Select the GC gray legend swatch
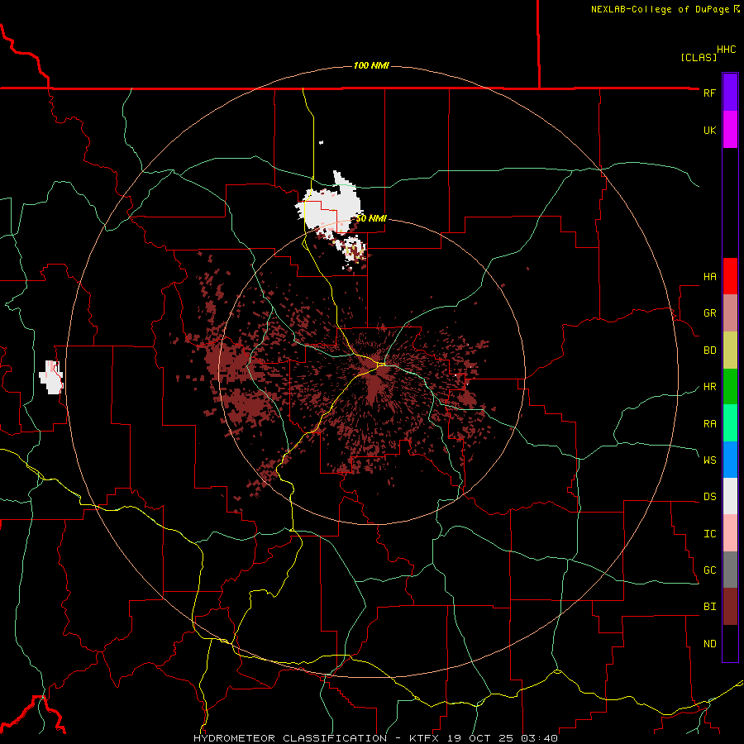Viewport: 744px width, 744px height. [x=730, y=570]
